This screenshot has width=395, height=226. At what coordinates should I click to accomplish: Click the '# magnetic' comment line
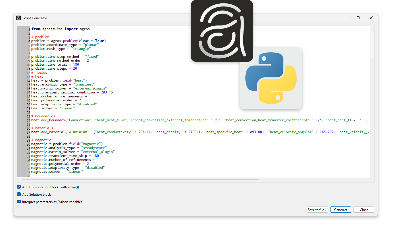[41, 140]
